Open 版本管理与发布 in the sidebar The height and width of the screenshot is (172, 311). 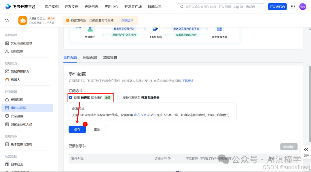24,144
